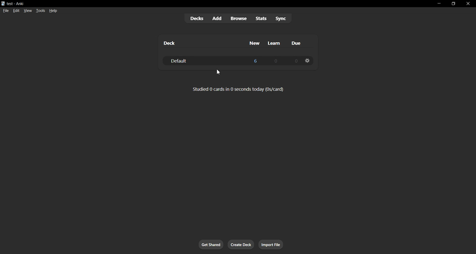Viewport: 476px width, 254px height.
Task: Click the Due column header
Action: coord(296,43)
